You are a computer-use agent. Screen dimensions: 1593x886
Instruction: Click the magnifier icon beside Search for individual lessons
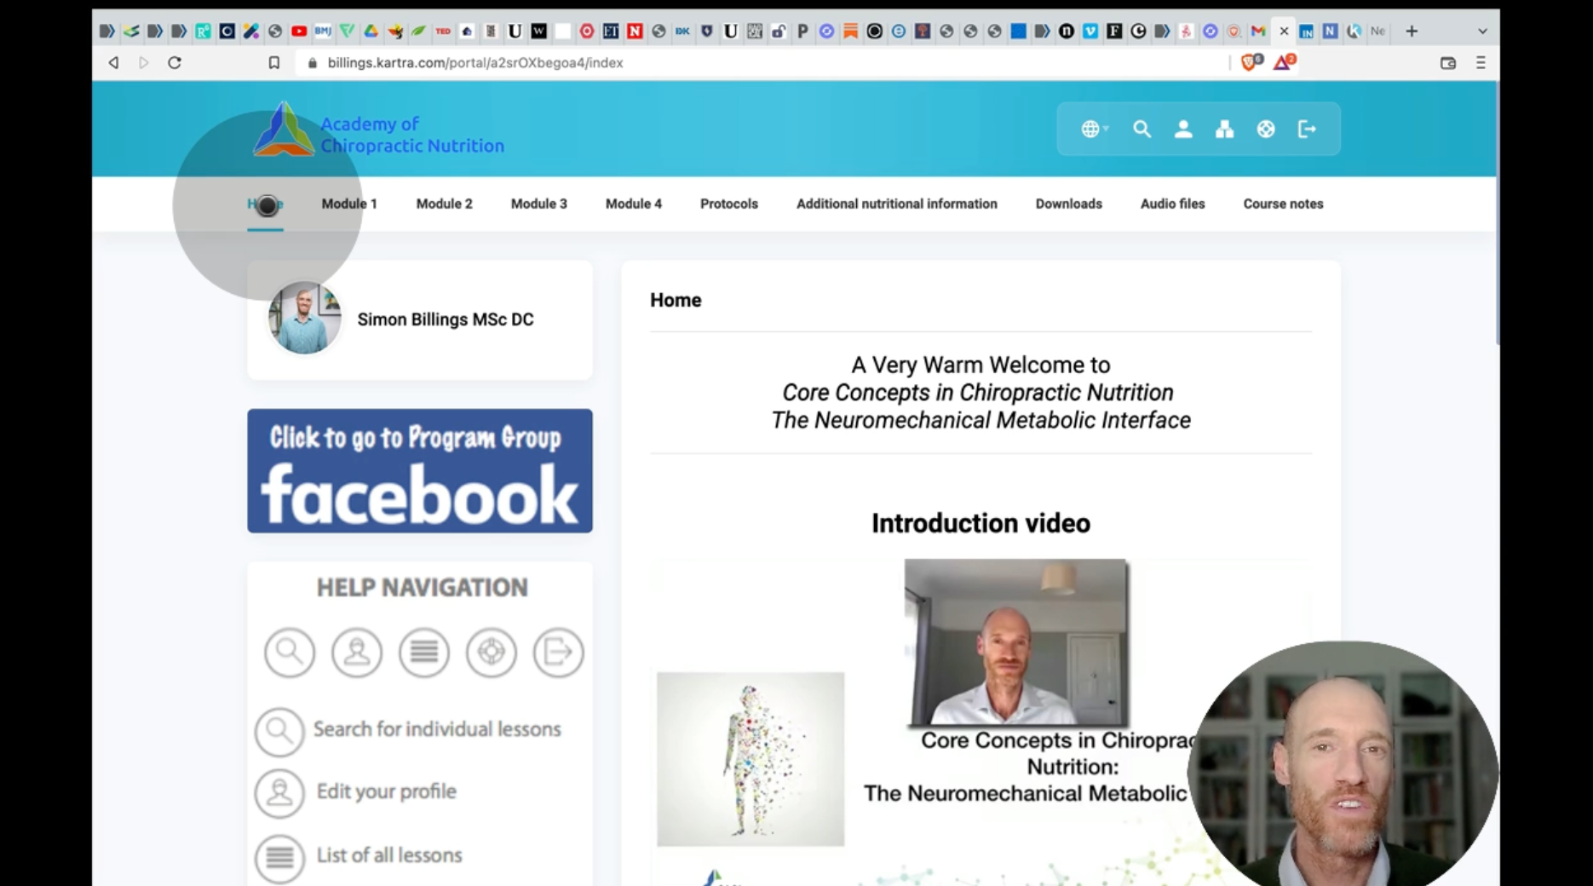[x=279, y=732]
